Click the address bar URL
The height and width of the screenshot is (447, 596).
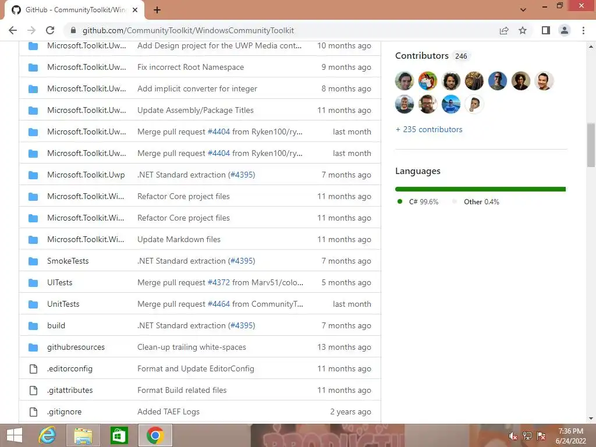click(x=188, y=30)
